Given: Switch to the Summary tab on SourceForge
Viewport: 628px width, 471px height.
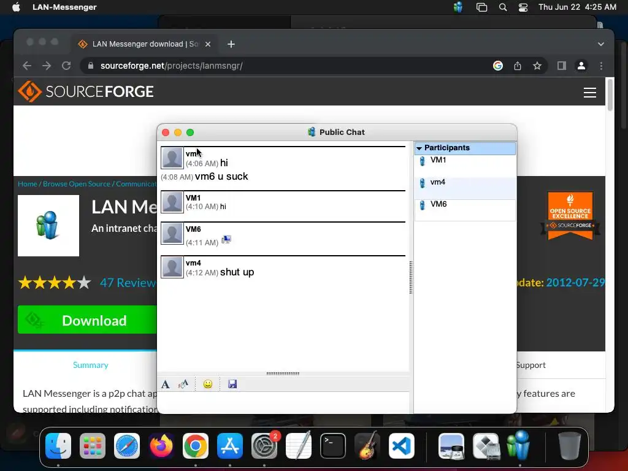Looking at the screenshot, I should (91, 365).
